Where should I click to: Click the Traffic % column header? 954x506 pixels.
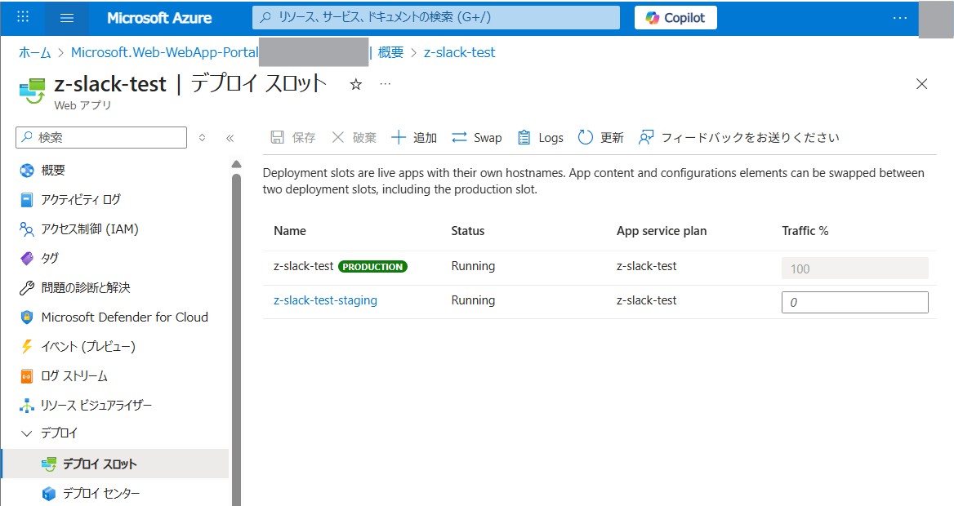(x=805, y=231)
